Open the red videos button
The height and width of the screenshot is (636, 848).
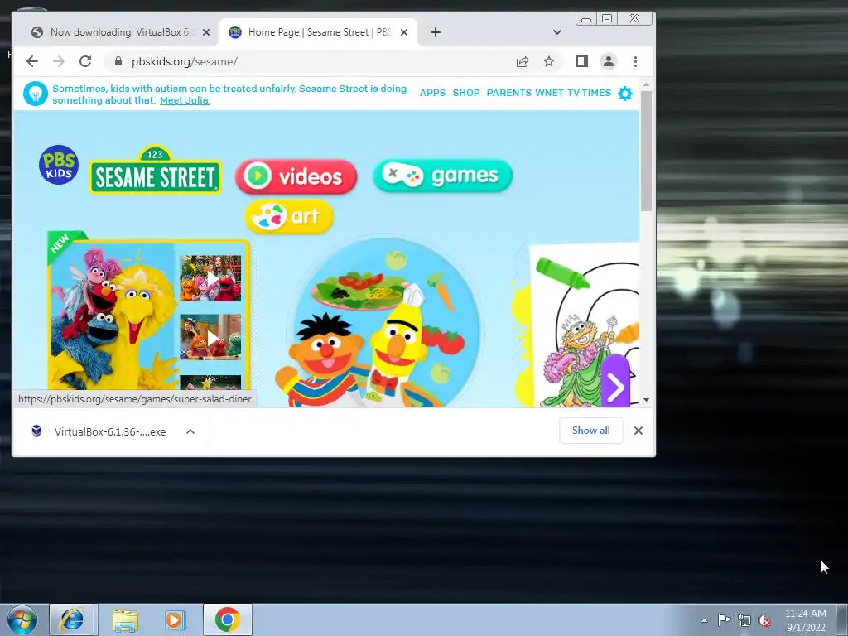coord(296,176)
